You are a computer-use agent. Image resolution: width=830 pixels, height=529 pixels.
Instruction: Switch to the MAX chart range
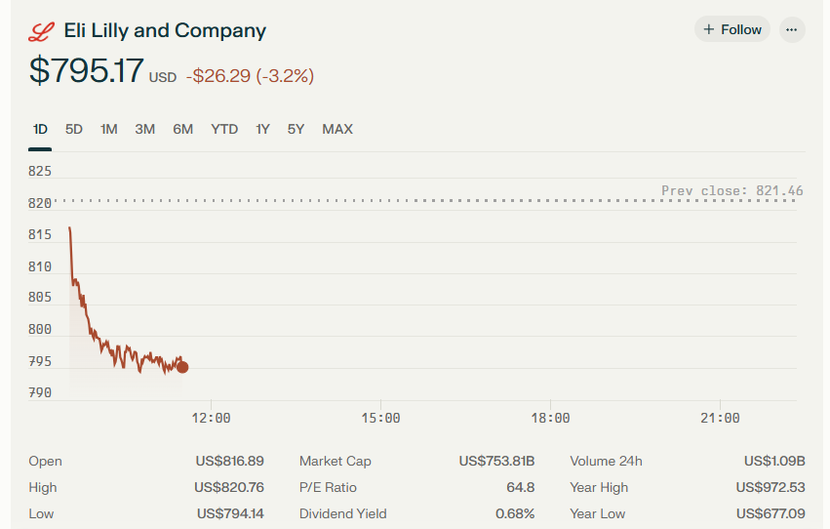(x=337, y=129)
